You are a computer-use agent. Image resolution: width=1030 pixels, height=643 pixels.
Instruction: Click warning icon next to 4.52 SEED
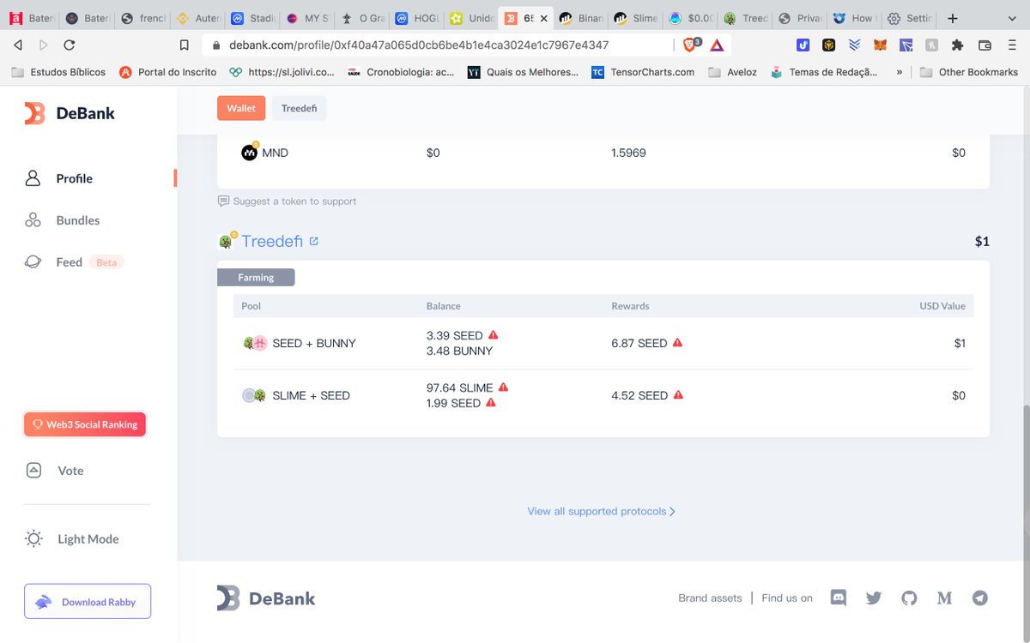click(678, 395)
